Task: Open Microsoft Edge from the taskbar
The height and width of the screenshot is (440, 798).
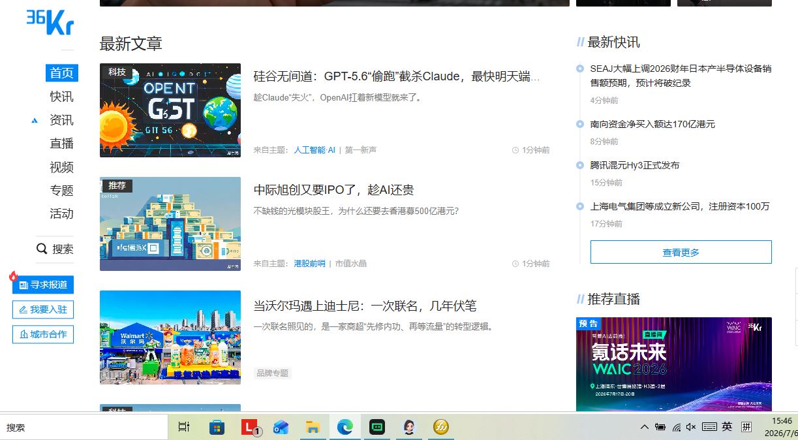Action: [345, 427]
